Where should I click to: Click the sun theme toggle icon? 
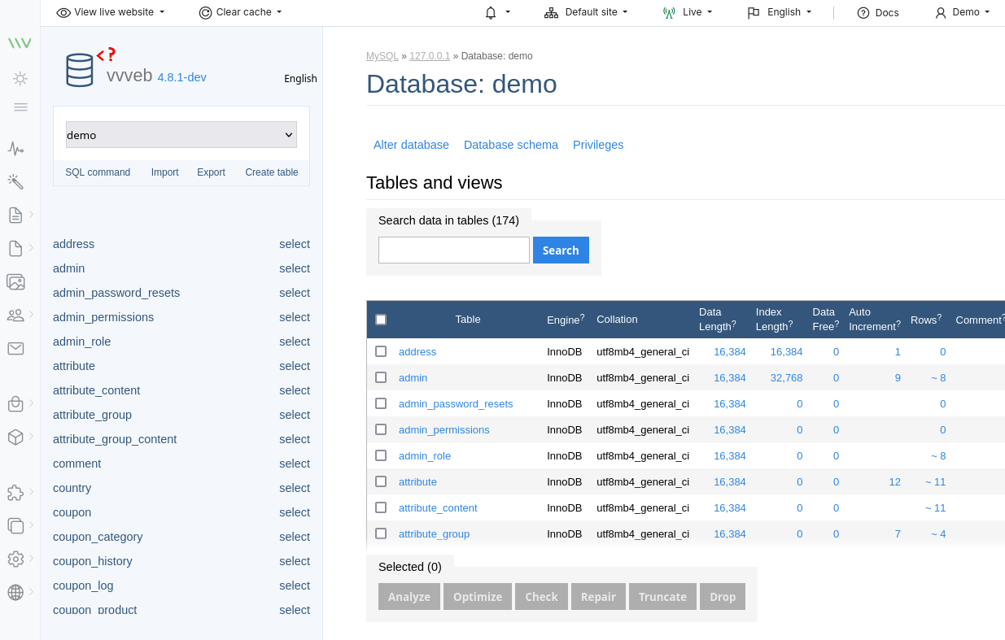point(20,78)
